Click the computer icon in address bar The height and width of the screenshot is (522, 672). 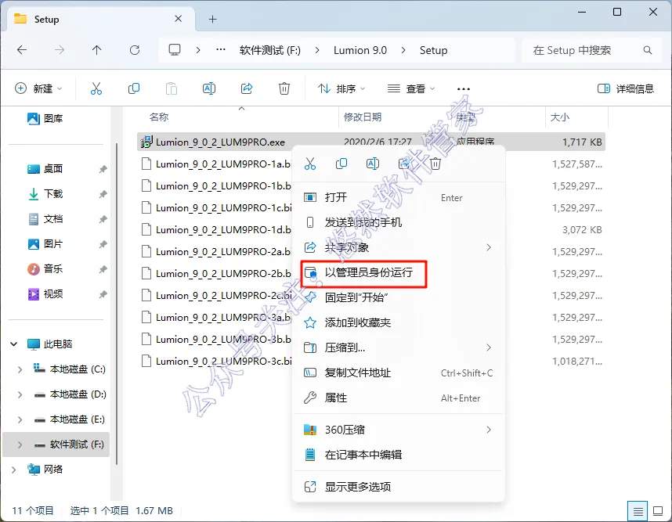point(175,50)
